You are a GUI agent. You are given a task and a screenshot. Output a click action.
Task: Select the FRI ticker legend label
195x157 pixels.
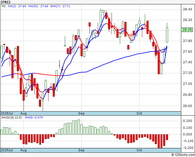(x=3, y=6)
